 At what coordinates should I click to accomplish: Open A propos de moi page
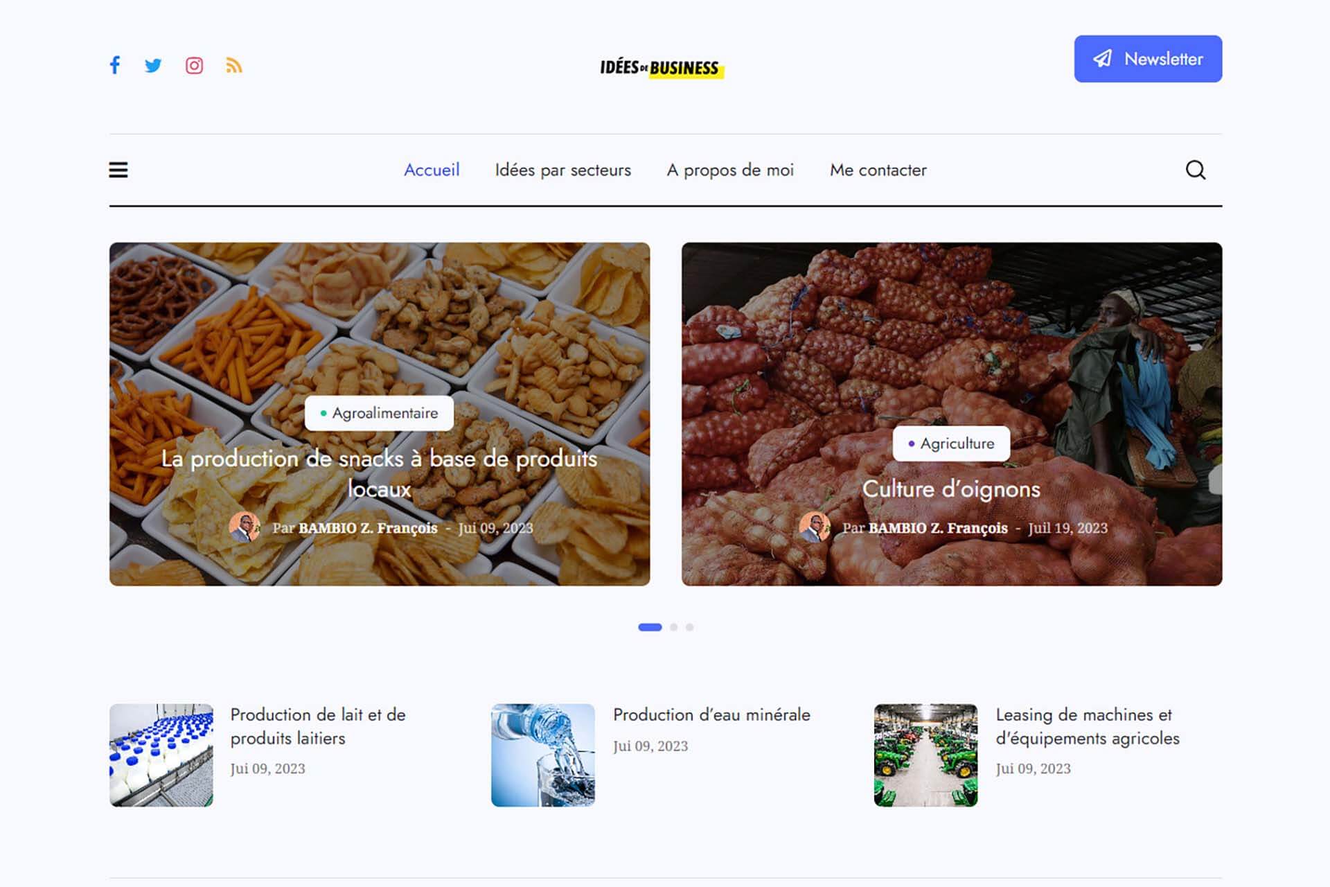point(730,170)
